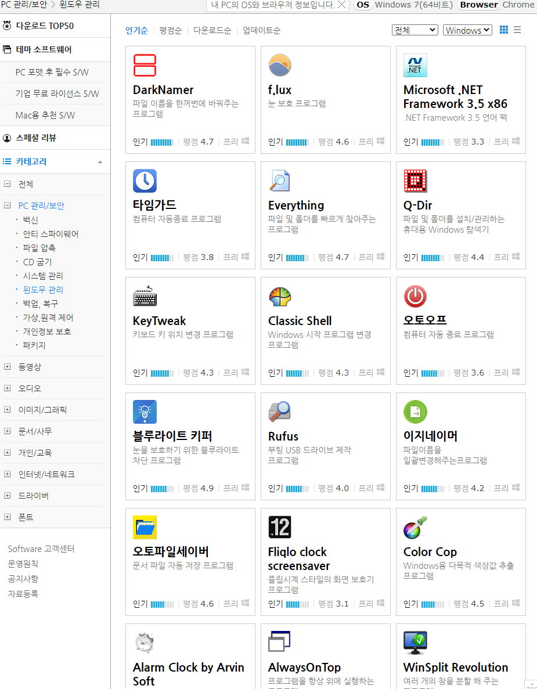Open the 패키지 subcategory
The width and height of the screenshot is (537, 689).
[34, 345]
